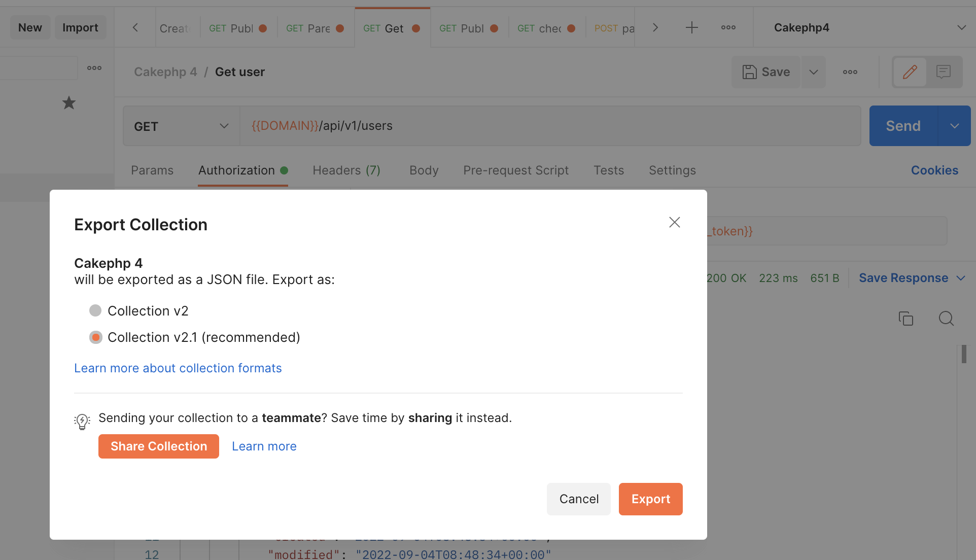Click the star/favorite icon on sidebar
This screenshot has width=976, height=560.
pos(68,102)
